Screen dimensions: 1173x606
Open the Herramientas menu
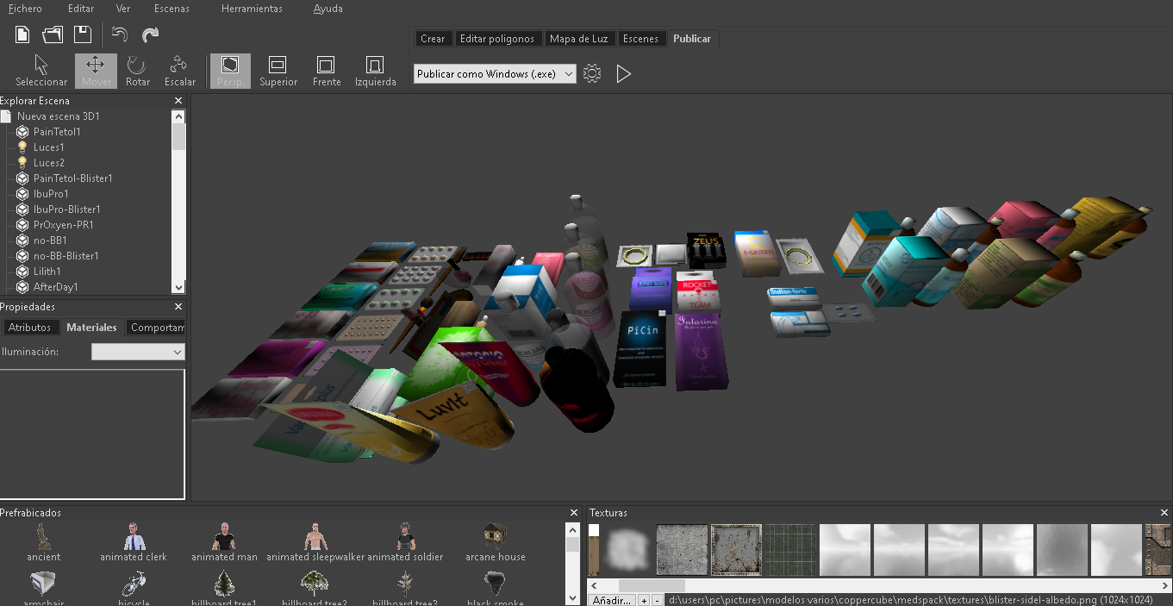coord(252,9)
